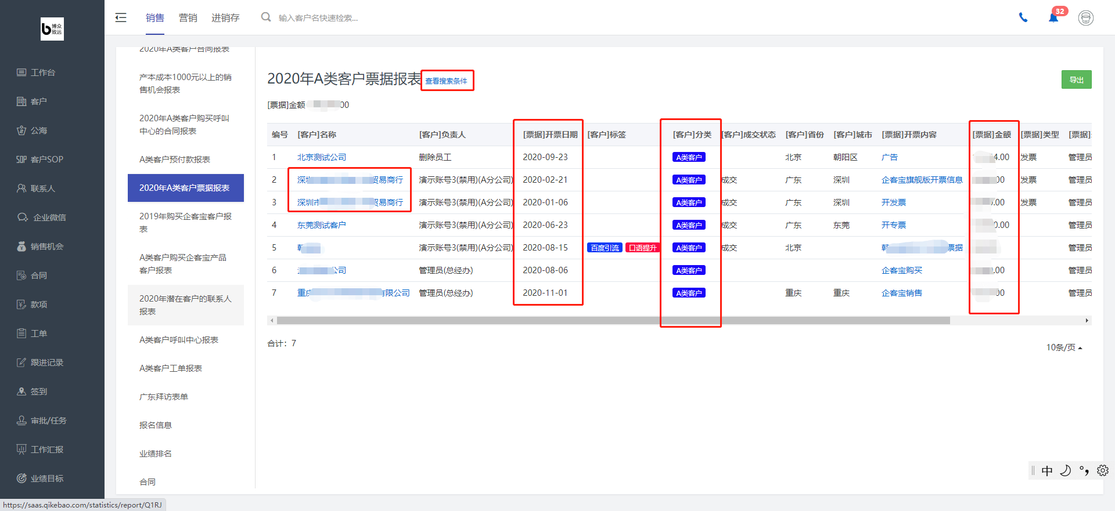Click the green 导出 export button

coord(1077,79)
